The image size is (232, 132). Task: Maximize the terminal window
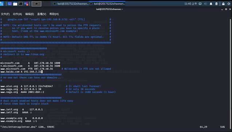226,9
